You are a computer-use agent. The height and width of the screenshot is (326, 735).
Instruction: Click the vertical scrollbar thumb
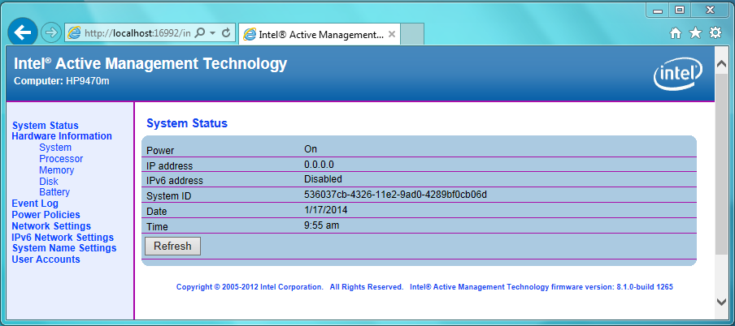click(x=721, y=164)
